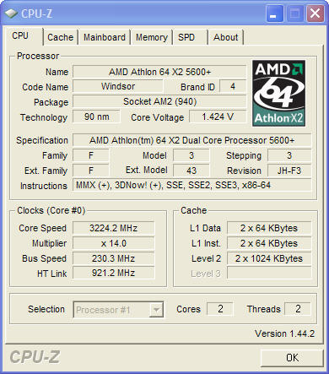Click the processor Name field
Screen dimensions: 329x374
point(159,72)
